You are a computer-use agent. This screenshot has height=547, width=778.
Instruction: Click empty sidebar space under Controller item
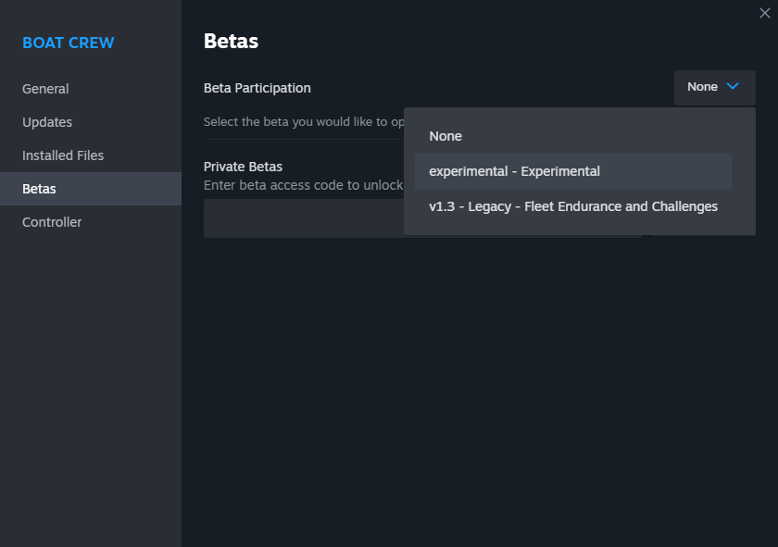[x=91, y=387]
